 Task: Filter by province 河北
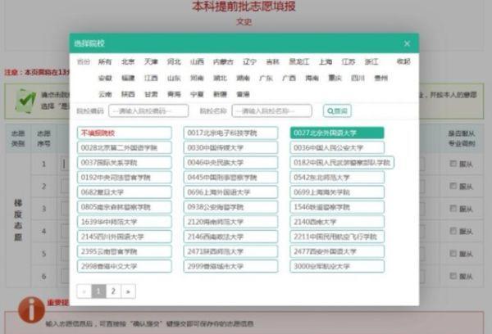[174, 61]
